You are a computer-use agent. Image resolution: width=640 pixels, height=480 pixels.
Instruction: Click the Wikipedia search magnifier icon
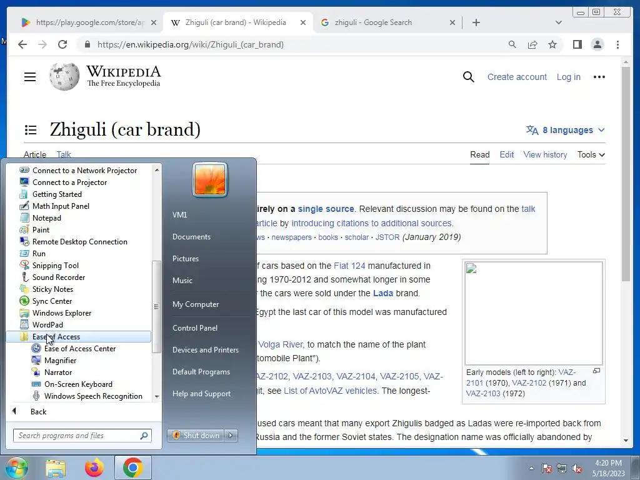pos(469,77)
